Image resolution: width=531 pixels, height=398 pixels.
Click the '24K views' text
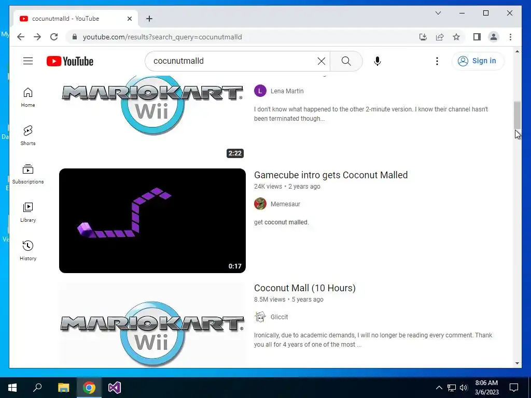coord(268,187)
